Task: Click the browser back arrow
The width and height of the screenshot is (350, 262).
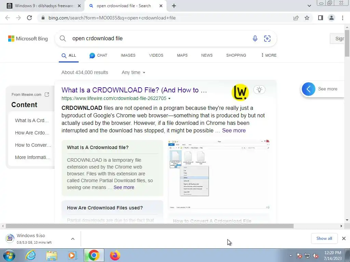Action: coord(8,18)
